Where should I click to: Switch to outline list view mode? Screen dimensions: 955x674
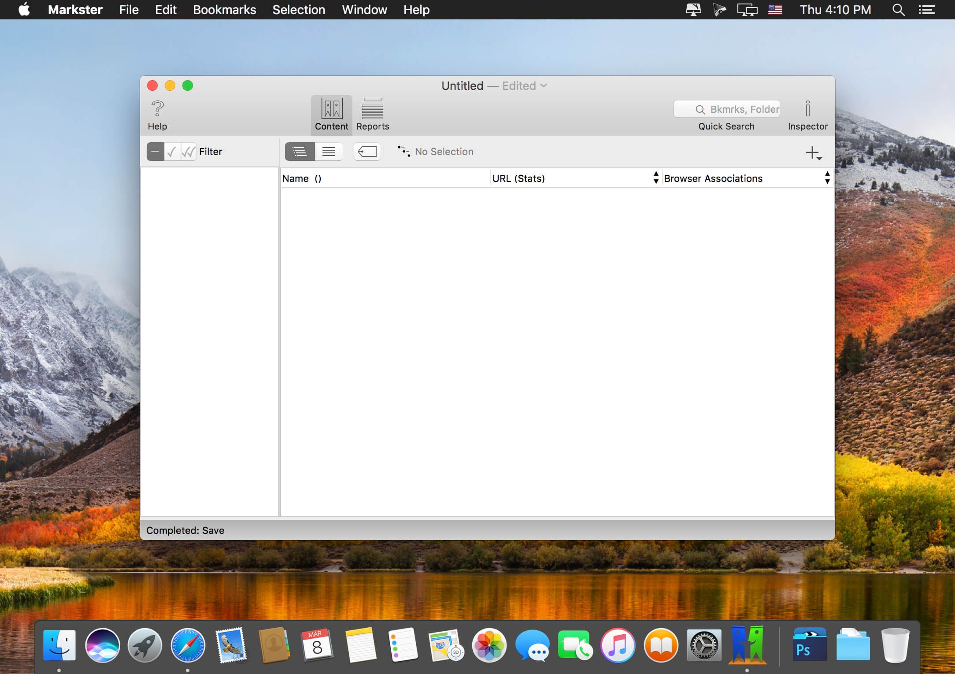pyautogui.click(x=300, y=152)
